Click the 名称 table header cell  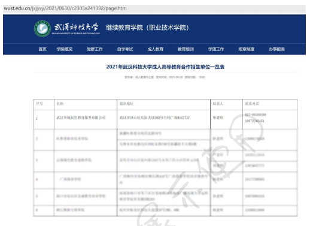click(x=86, y=104)
